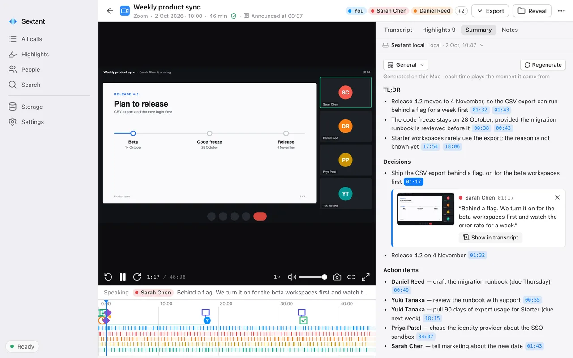
Task: Open the more options ellipsis menu
Action: coord(561,11)
